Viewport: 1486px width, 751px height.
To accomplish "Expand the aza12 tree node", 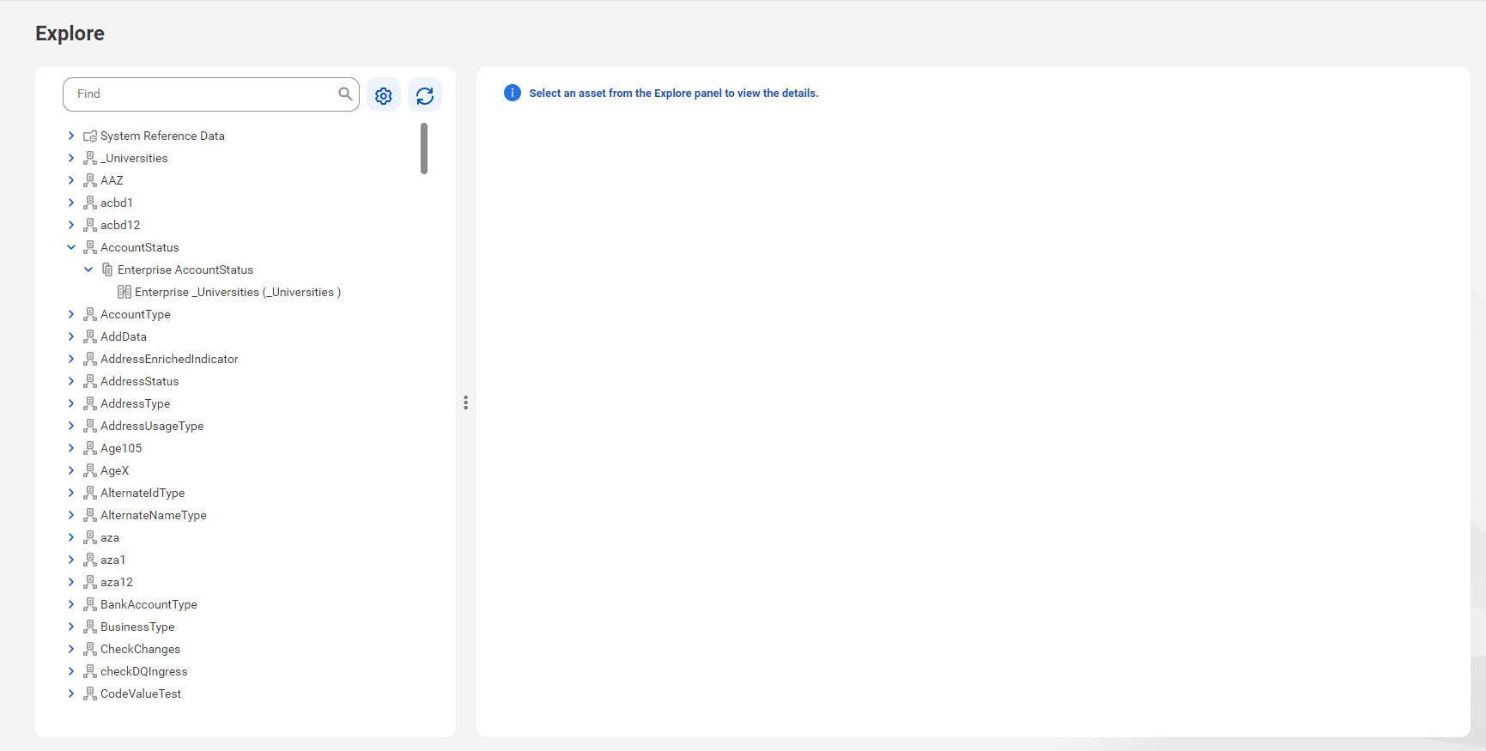I will coord(71,582).
